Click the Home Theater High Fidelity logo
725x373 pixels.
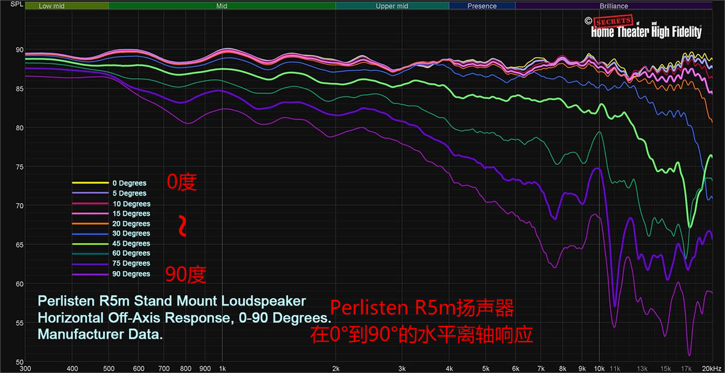646,28
